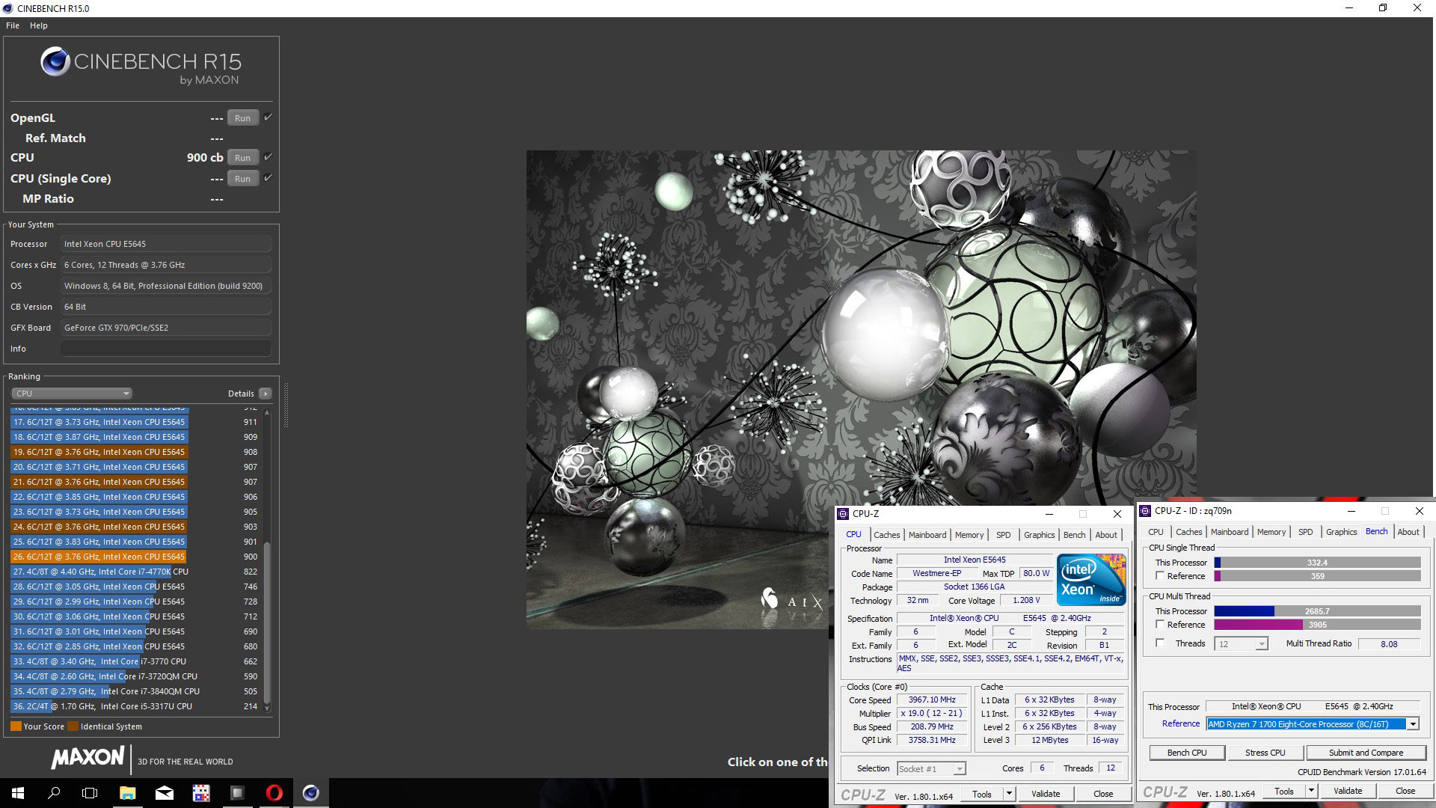Open the Ranking CPU dropdown

tap(72, 394)
